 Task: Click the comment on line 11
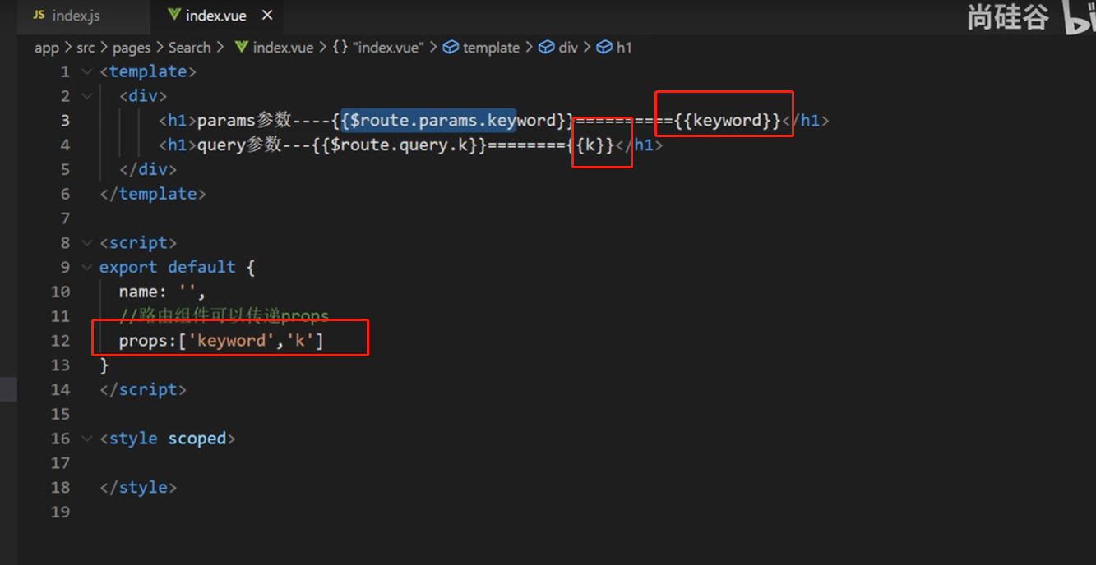click(224, 317)
